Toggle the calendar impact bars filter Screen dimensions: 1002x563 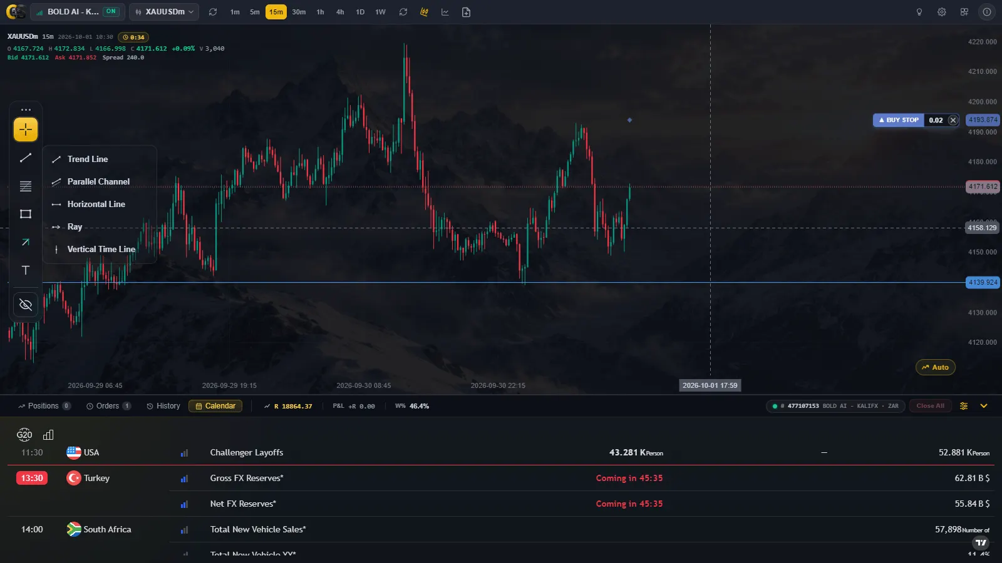coord(48,435)
